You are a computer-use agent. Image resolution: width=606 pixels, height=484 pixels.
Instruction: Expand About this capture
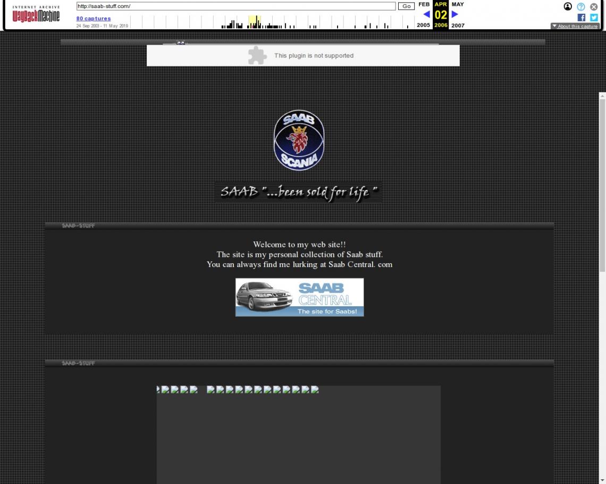click(x=575, y=26)
